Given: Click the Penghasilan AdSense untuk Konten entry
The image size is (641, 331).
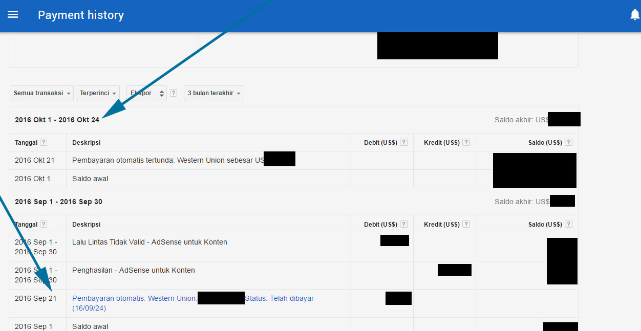Looking at the screenshot, I should (134, 270).
